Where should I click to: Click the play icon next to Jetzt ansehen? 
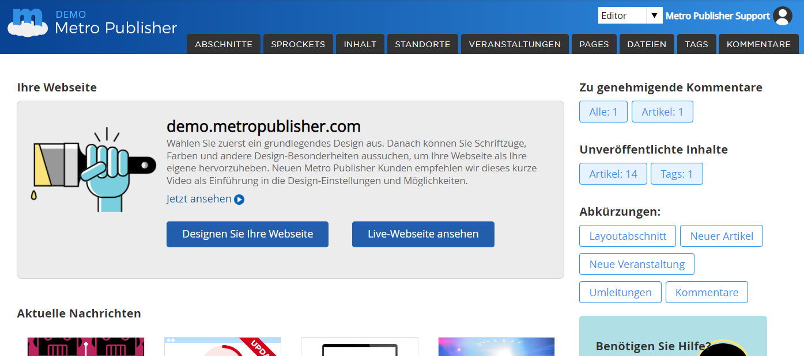click(x=239, y=200)
